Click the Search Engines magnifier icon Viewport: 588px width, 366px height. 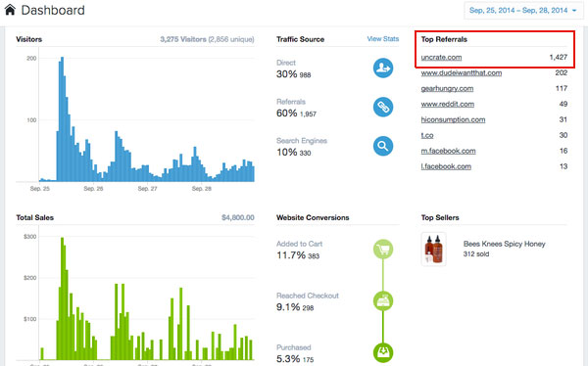(383, 146)
